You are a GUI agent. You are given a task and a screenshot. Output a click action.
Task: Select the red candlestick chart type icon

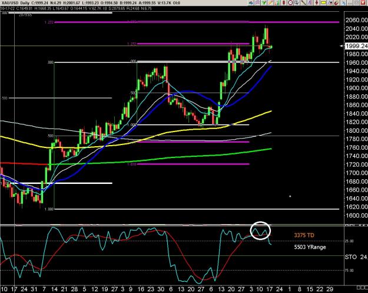point(284,2)
